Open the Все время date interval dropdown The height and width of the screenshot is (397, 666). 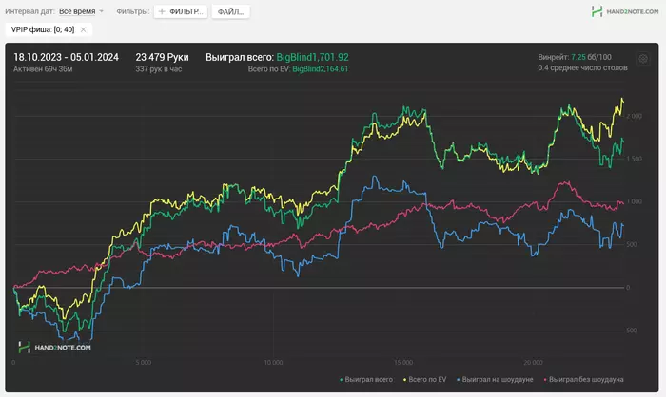click(x=81, y=11)
